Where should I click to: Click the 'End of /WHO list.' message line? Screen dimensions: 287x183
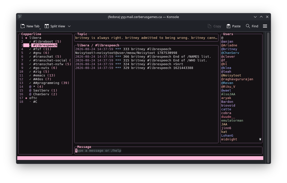click(141, 60)
